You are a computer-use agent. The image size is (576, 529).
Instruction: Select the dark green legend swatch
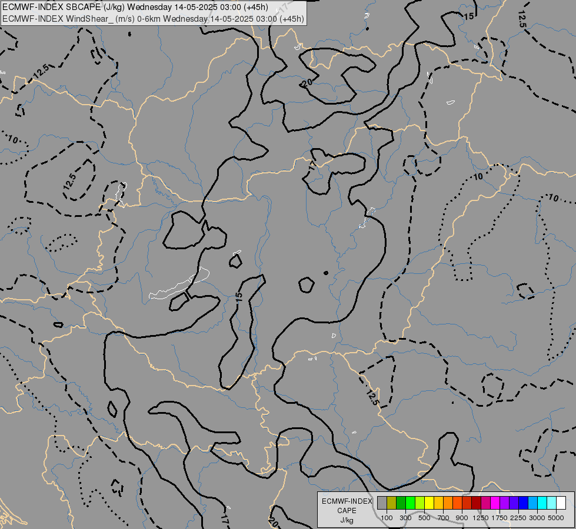[401, 503]
